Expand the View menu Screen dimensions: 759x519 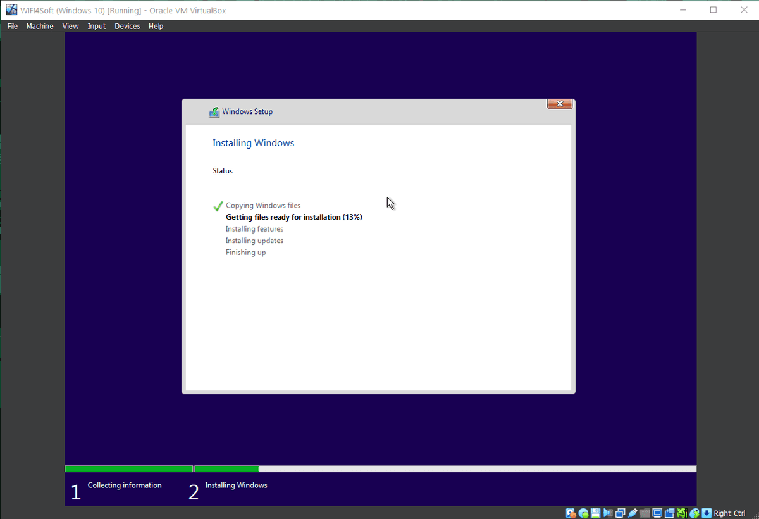70,26
